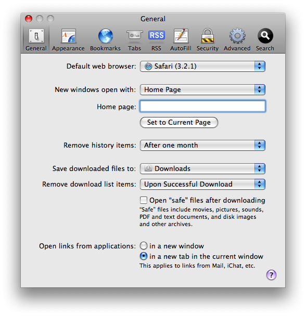Click the purple help question mark button
This screenshot has height=316, width=306.
click(271, 275)
